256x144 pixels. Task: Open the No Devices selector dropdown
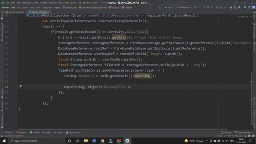tap(184, 8)
